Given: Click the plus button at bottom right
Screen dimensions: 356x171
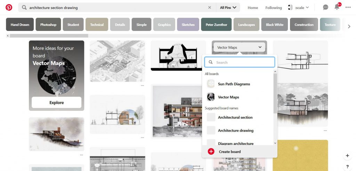Looking at the screenshot, I should click(347, 156).
